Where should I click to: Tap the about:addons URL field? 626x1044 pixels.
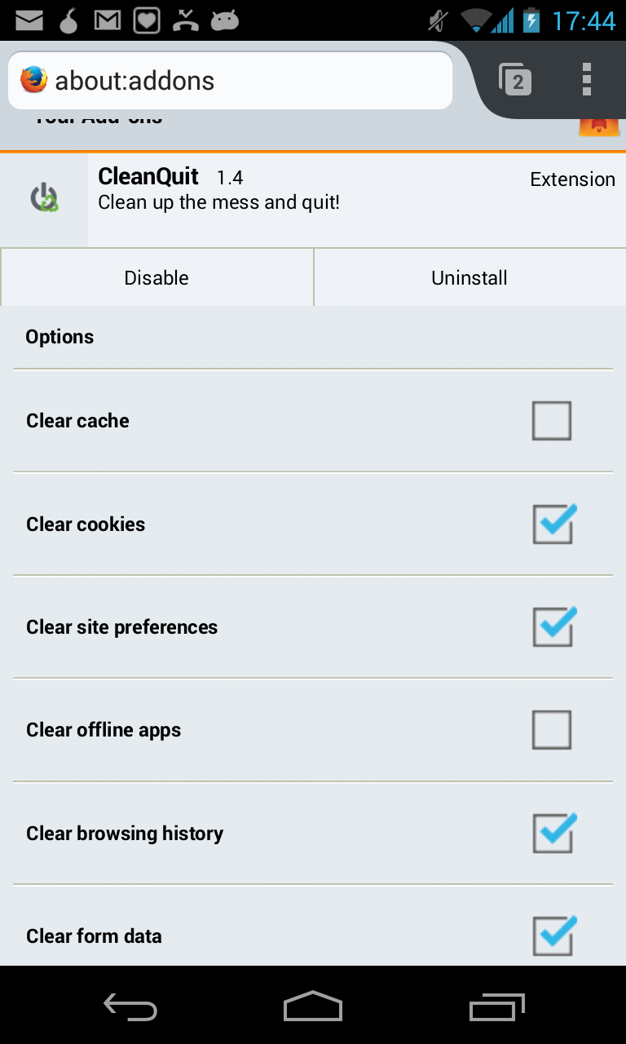pyautogui.click(x=230, y=81)
